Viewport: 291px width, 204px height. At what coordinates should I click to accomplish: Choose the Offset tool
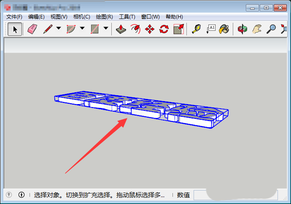135,29
